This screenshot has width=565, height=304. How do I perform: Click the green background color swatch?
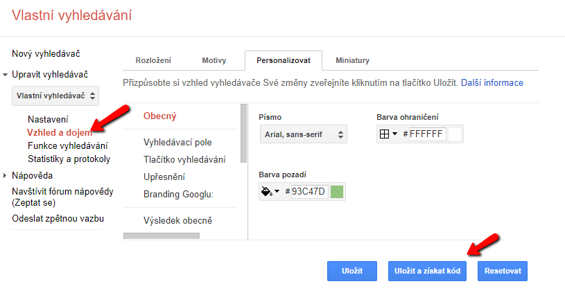[336, 191]
